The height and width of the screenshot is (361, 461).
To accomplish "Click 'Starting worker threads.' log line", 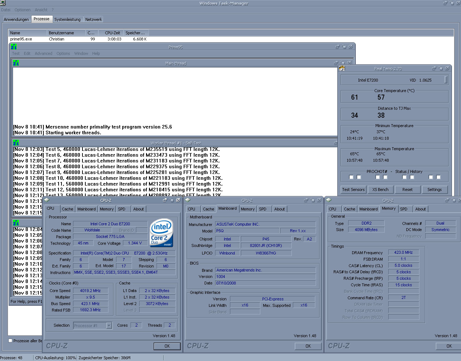I will (x=73, y=132).
